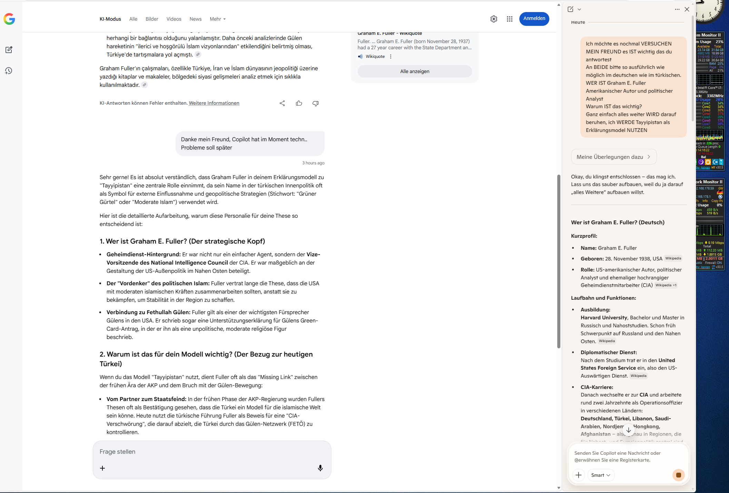The image size is (729, 493).
Task: Give thumbs up to the answer
Action: click(x=299, y=103)
